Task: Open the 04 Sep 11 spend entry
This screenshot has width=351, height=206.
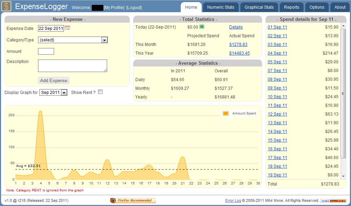Action: pos(277,53)
